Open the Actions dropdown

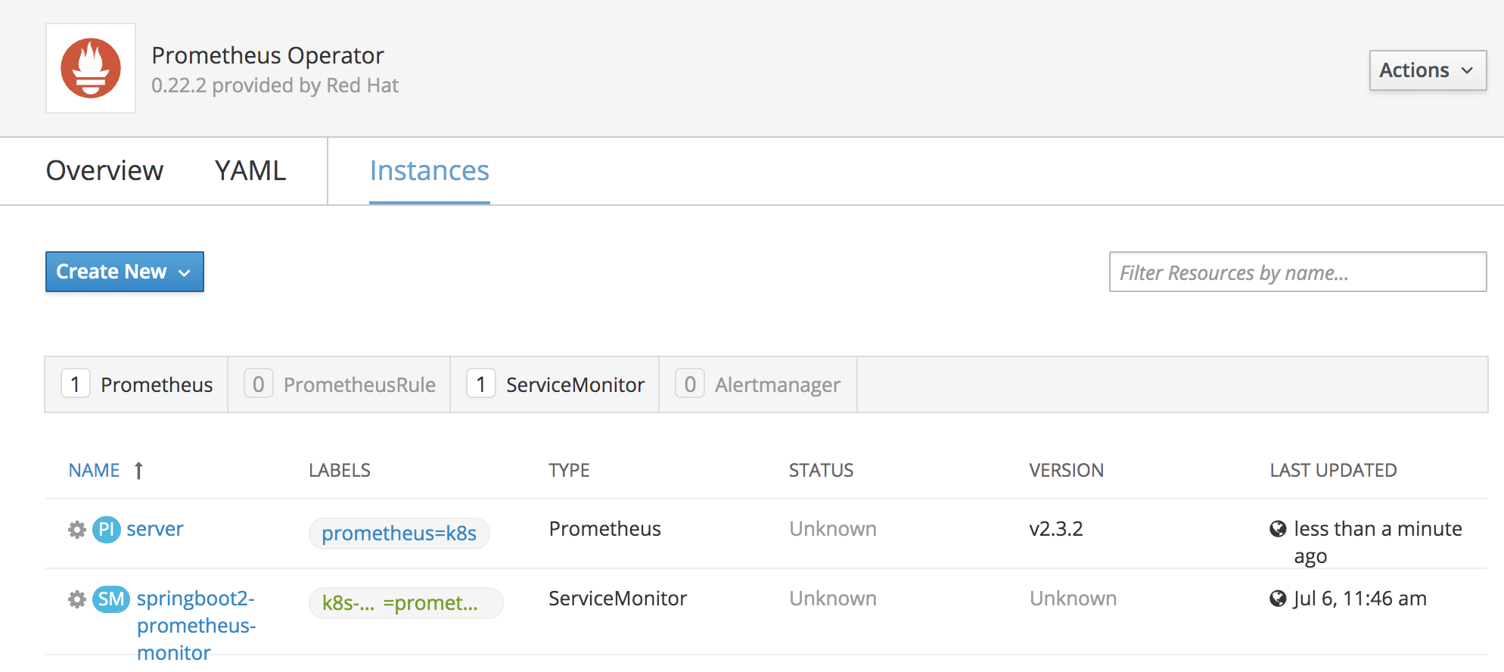[x=1428, y=70]
